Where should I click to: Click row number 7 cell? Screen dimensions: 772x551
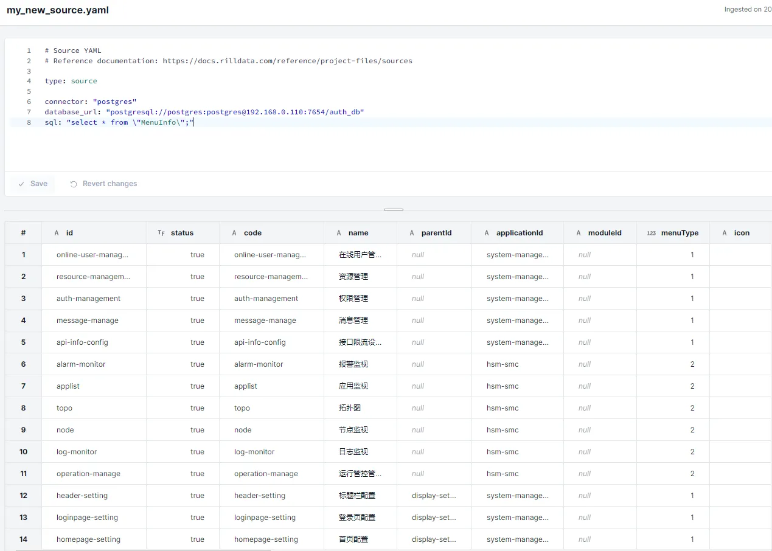click(x=23, y=386)
